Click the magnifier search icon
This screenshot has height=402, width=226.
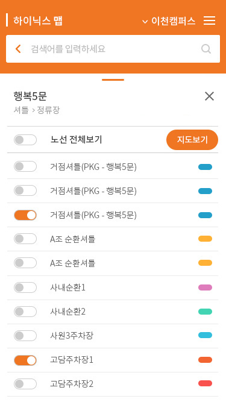(x=206, y=49)
